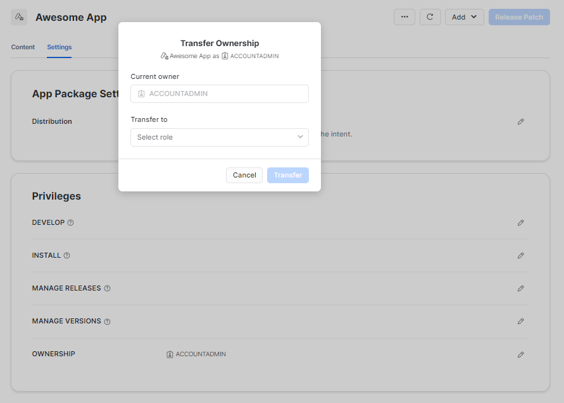Edit the INSTALL privilege with pencil icon
Image resolution: width=564 pixels, height=403 pixels.
point(520,255)
